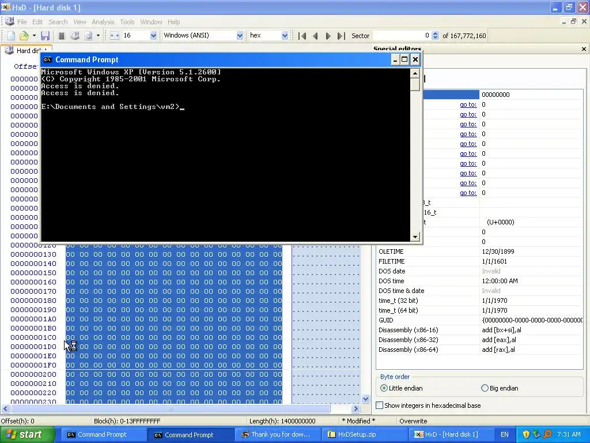Click the EN language indicator in taskbar
The image size is (590, 443).
(x=505, y=434)
